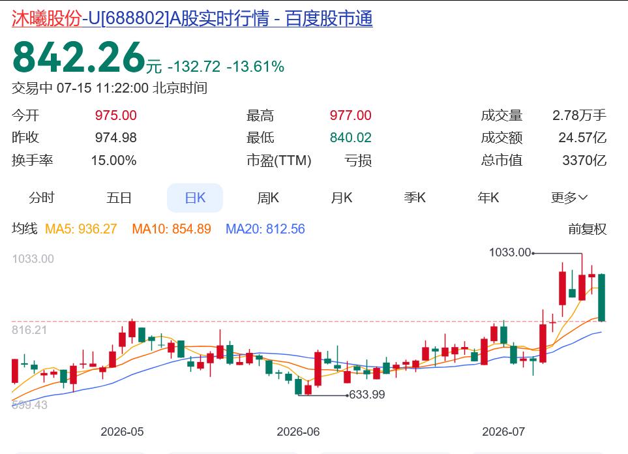Click the 均线 label
628x454 pixels.
pyautogui.click(x=24, y=229)
